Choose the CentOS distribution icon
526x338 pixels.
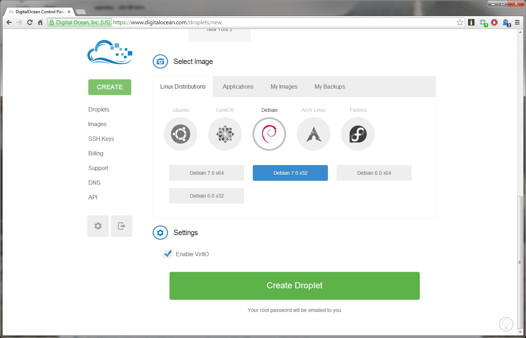pos(225,134)
